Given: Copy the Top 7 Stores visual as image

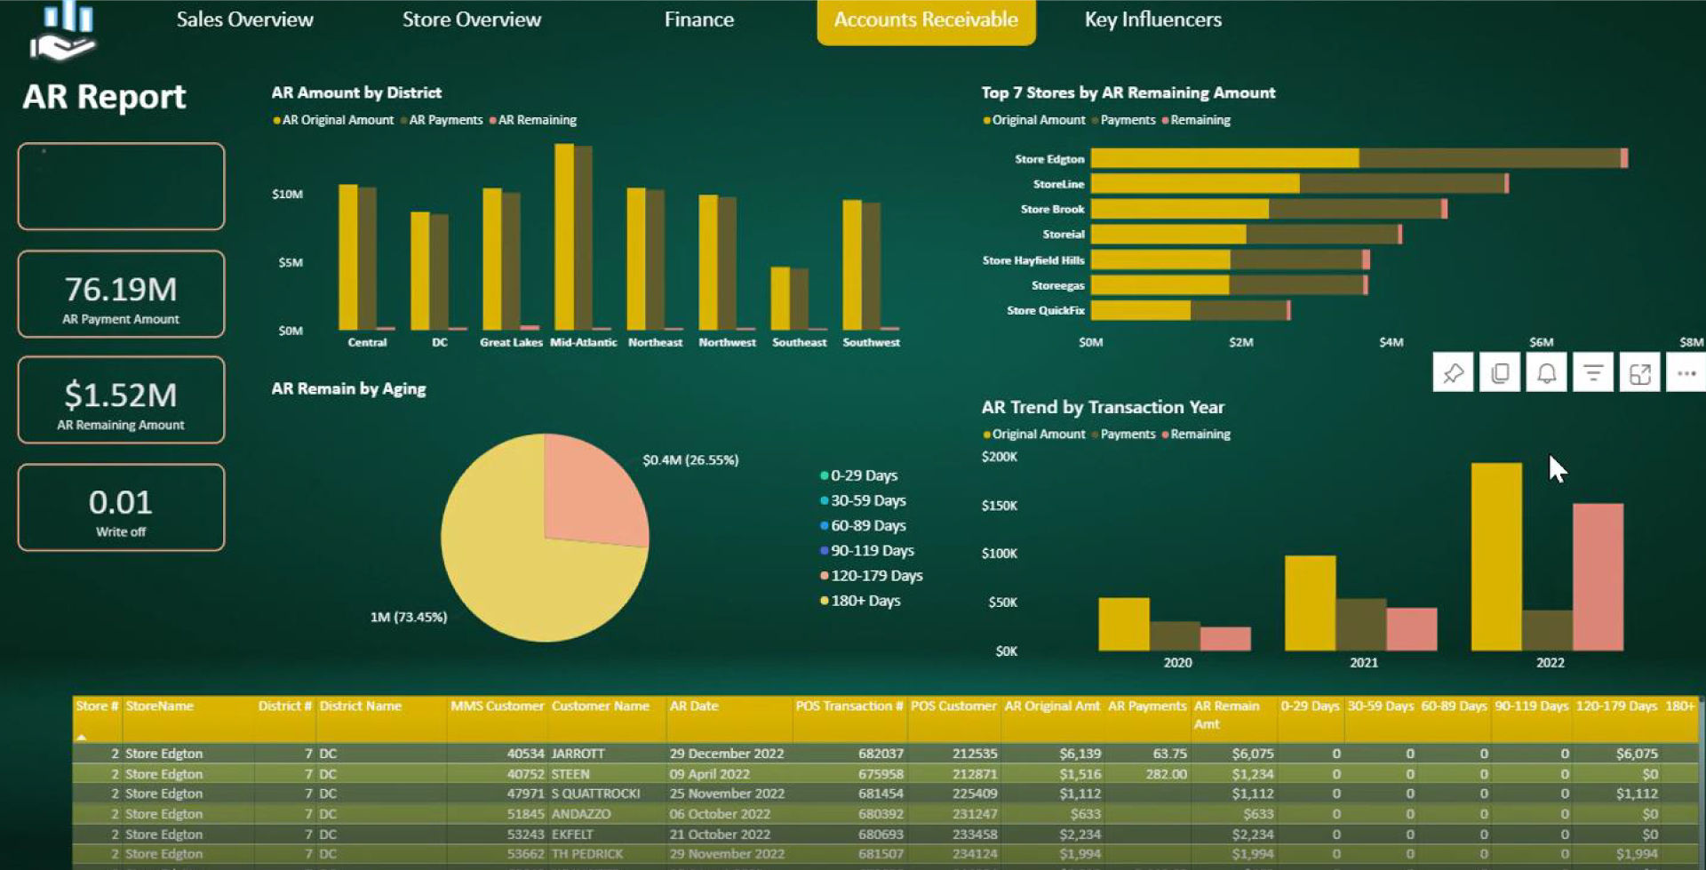Looking at the screenshot, I should tap(1500, 371).
